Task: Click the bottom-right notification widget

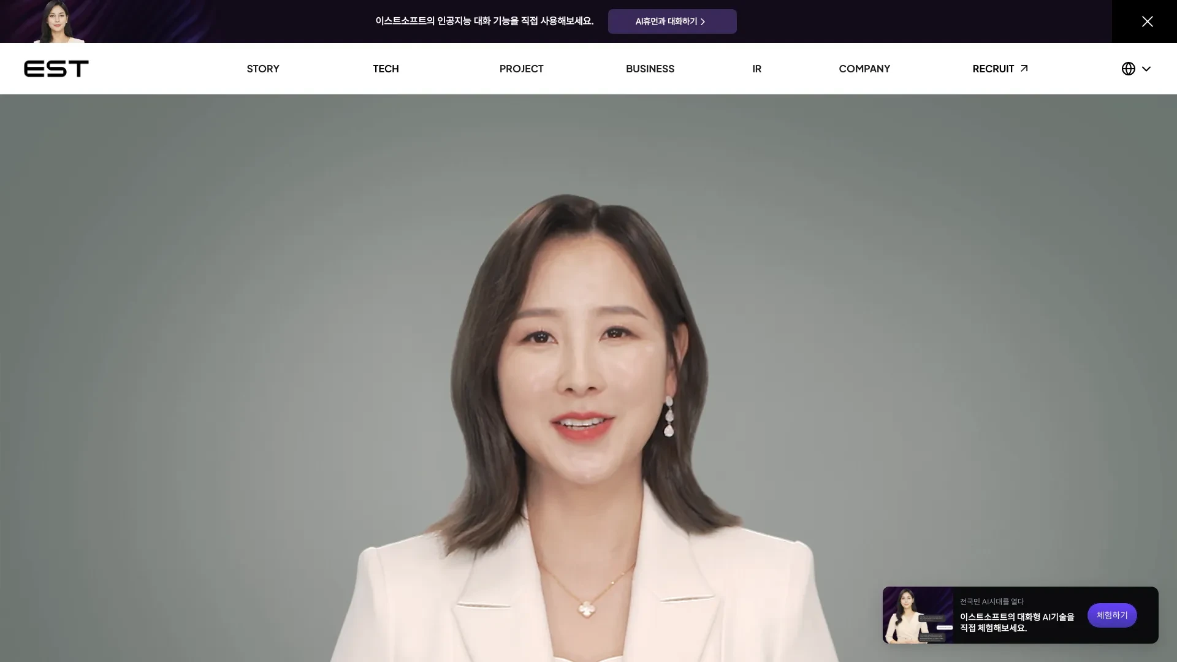Action: tap(1019, 614)
